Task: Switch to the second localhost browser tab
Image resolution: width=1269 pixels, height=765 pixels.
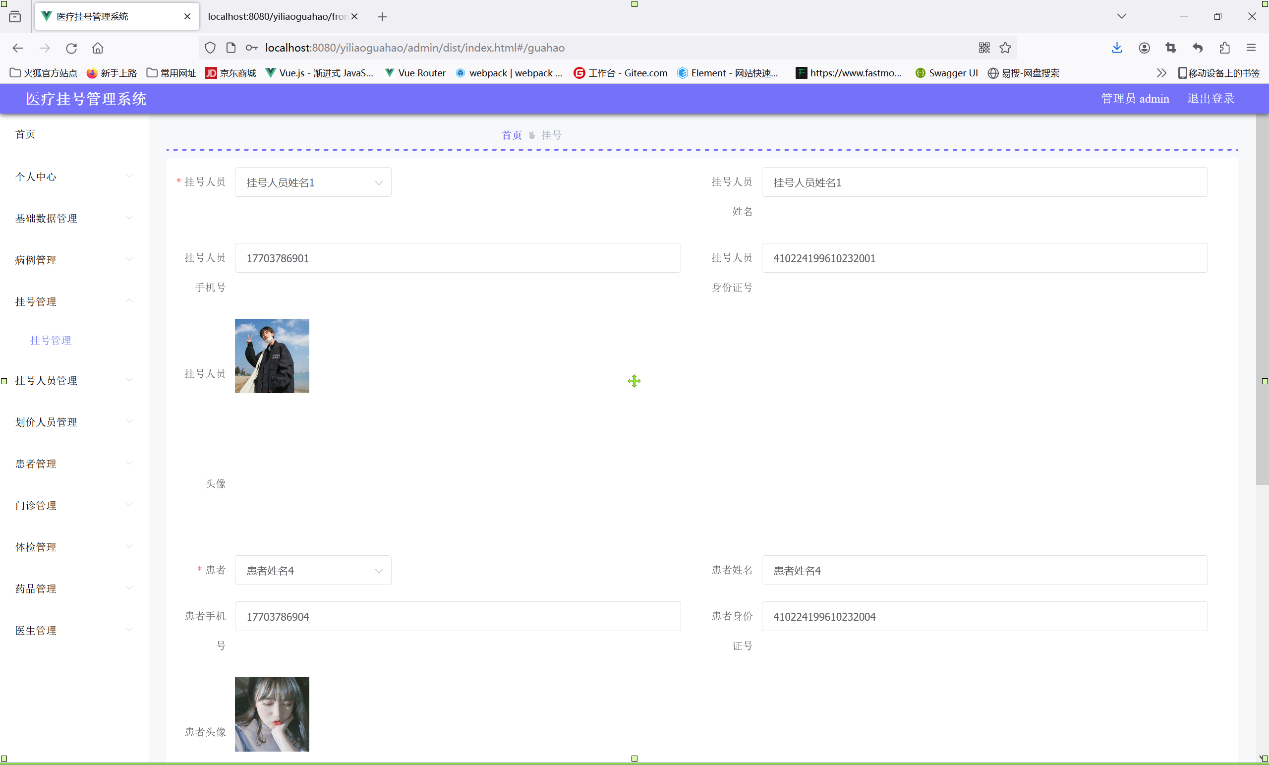Action: tap(277, 16)
